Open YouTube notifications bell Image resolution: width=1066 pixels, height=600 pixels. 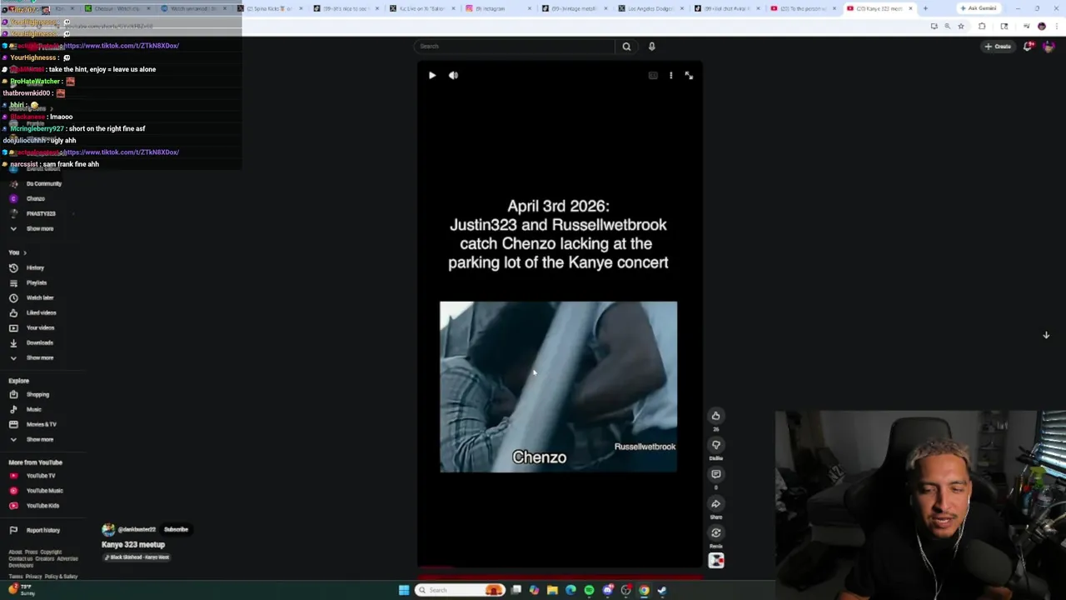click(x=1028, y=47)
